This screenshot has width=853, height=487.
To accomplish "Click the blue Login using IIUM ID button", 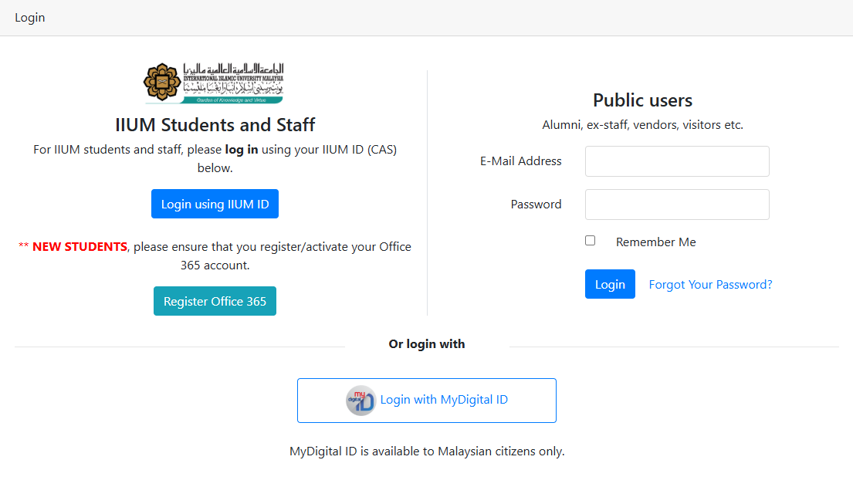I will pyautogui.click(x=215, y=204).
